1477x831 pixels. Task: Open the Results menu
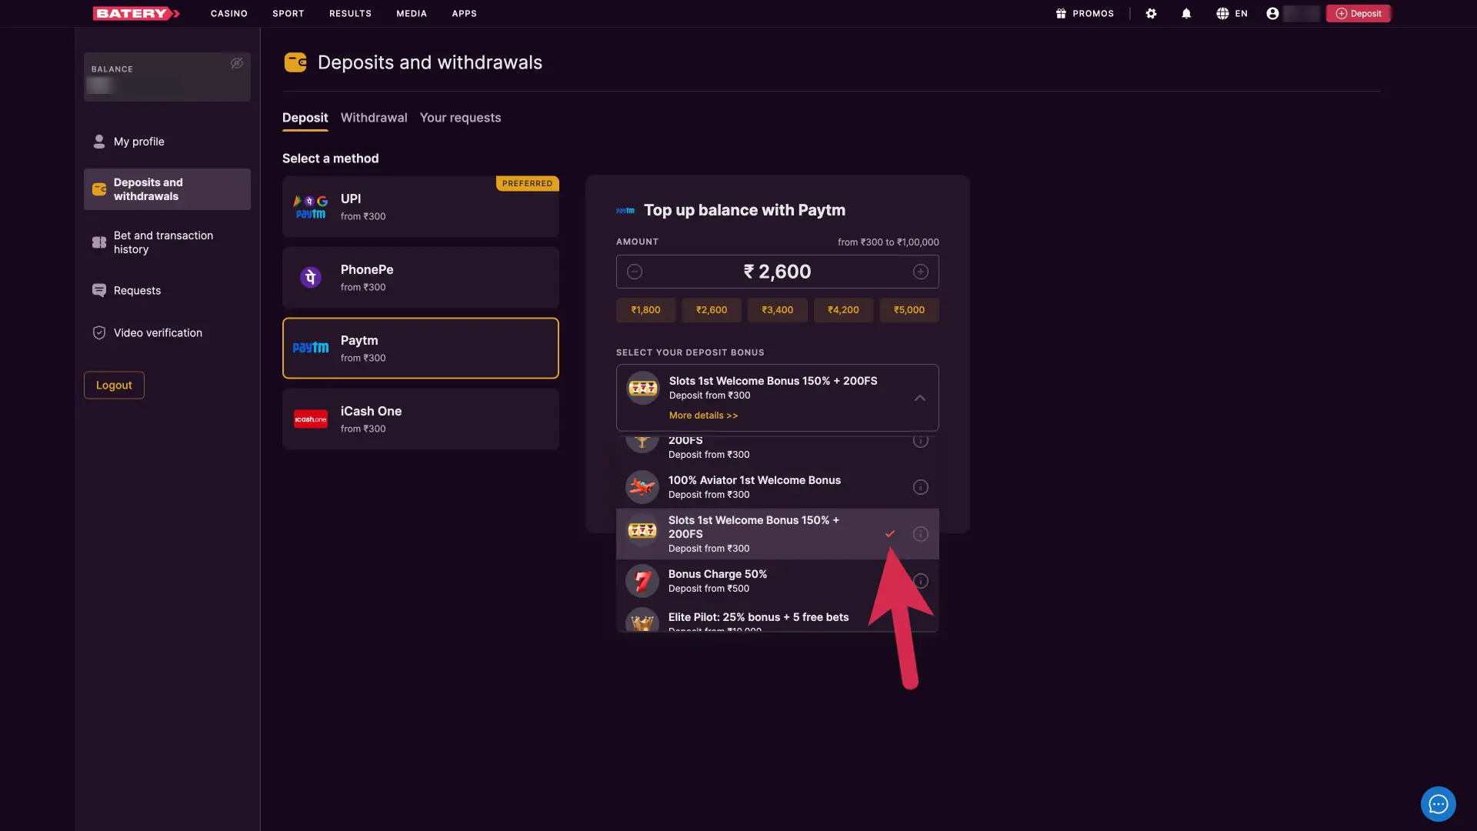click(350, 13)
